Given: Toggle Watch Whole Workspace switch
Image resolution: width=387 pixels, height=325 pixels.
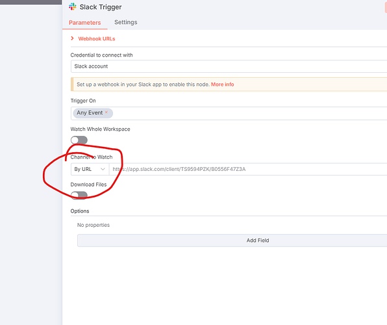Looking at the screenshot, I should click(79, 140).
